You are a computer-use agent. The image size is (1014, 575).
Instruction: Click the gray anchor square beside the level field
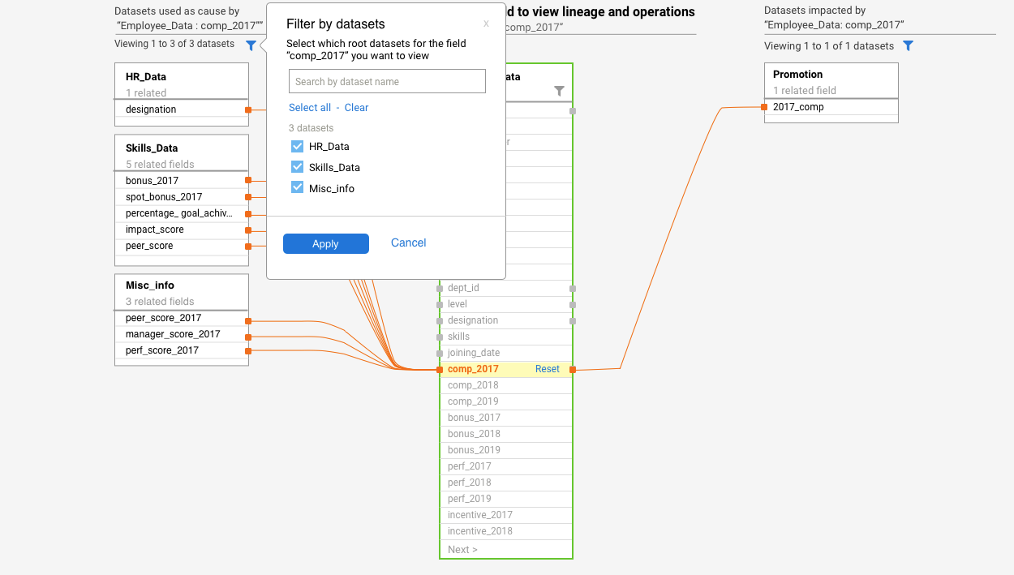pos(574,303)
